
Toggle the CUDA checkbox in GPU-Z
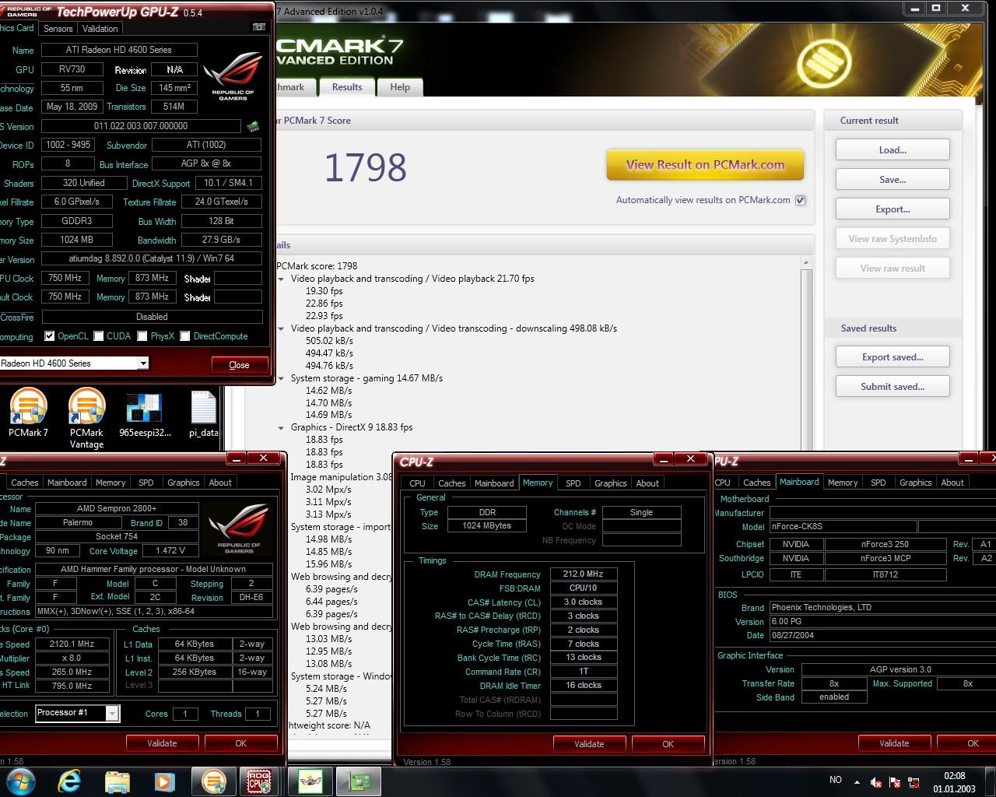tap(99, 336)
